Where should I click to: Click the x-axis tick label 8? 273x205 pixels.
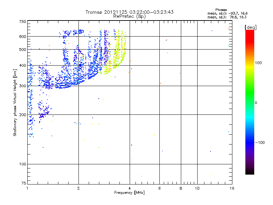(181, 188)
